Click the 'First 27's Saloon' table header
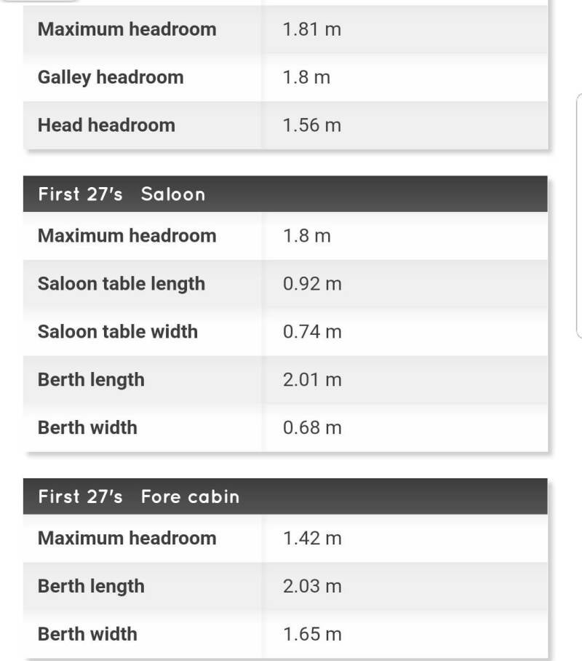582x661 pixels. 121,194
